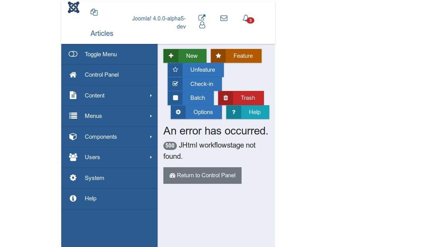435x247 pixels.
Task: Click the Joomla! 4.0.0-alpha5-dev version link
Action: pos(159,22)
